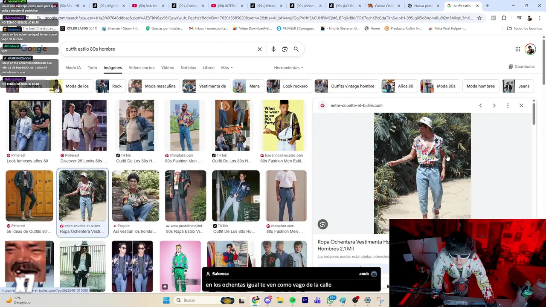Open the 'Meta Pixel Helper' bookmark
This screenshot has height=307, width=546.
446,29
